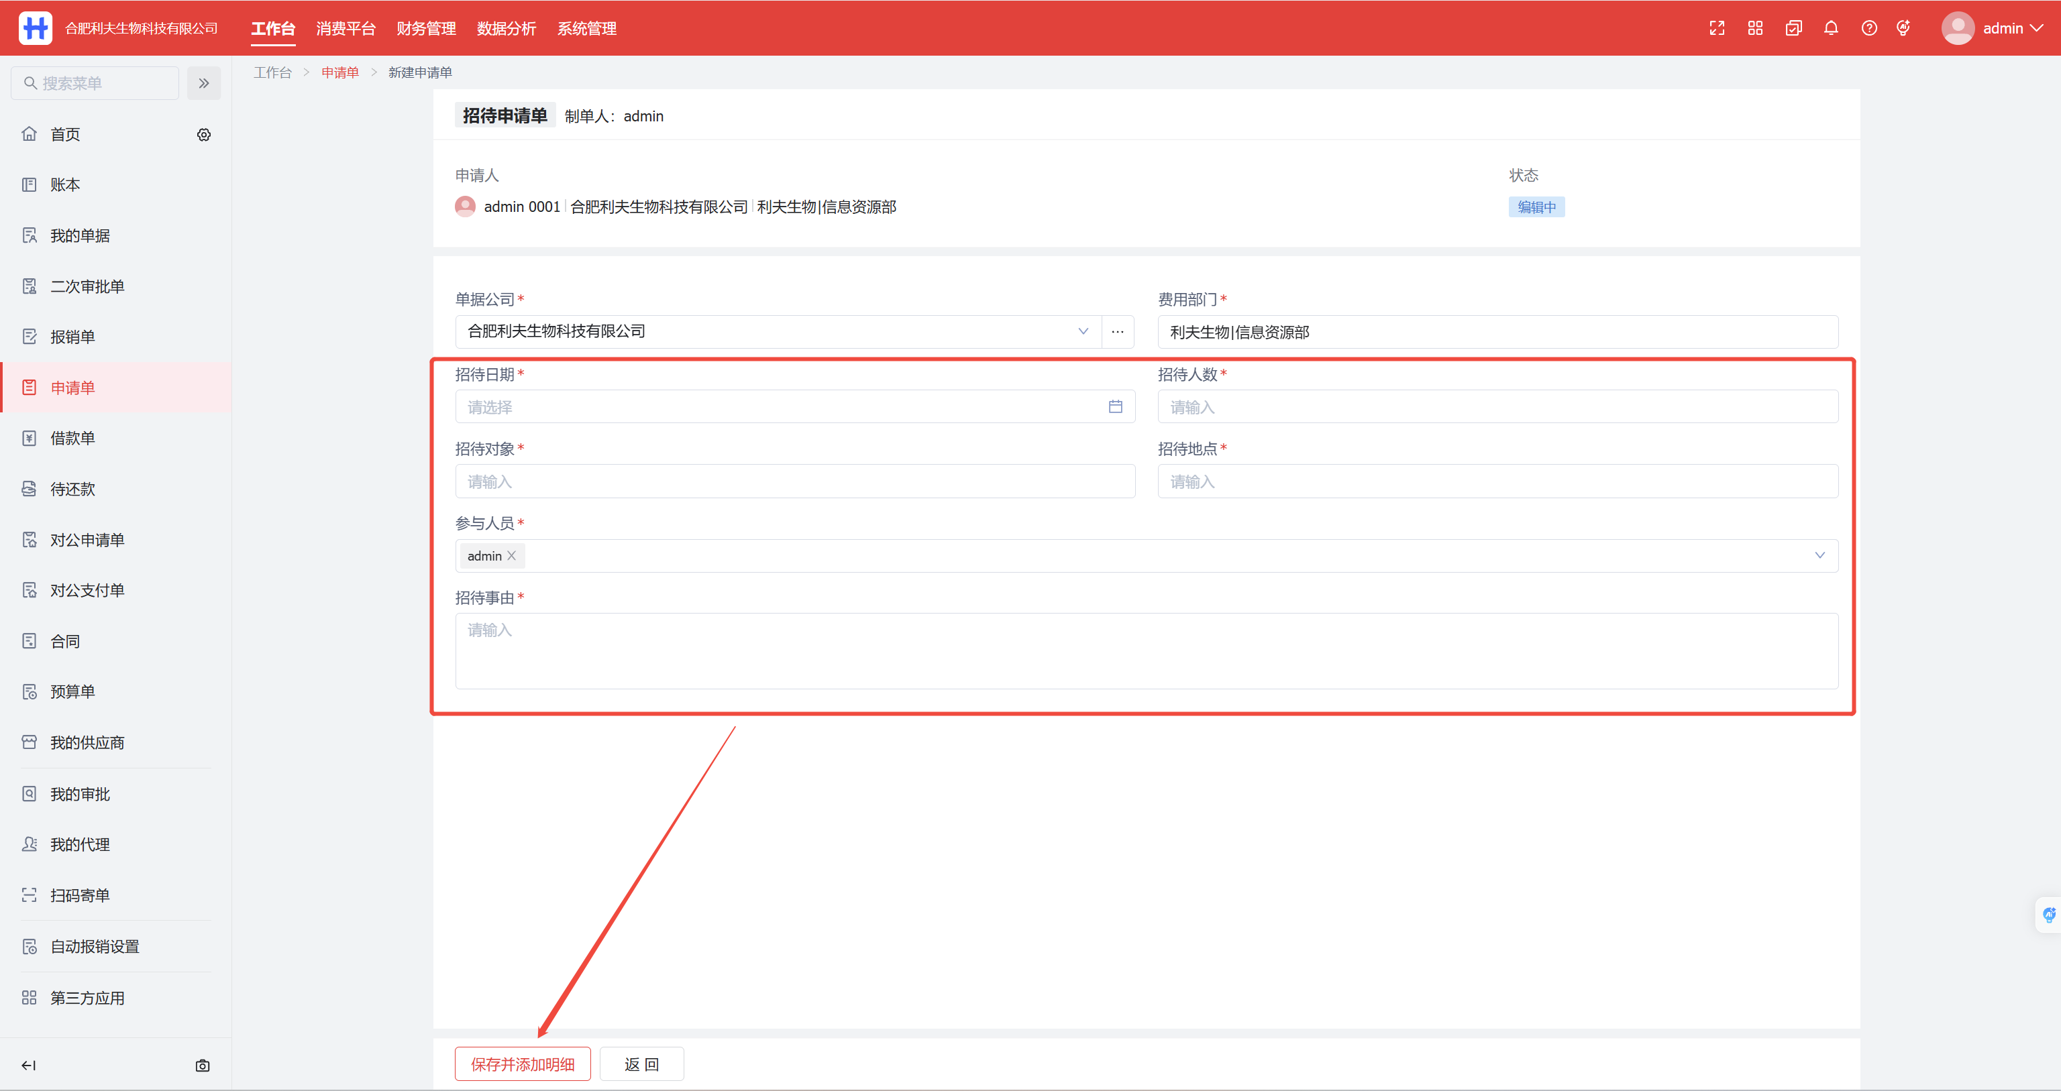Viewport: 2061px width, 1091px height.
Task: Open the notification bell icon
Action: pyautogui.click(x=1831, y=29)
